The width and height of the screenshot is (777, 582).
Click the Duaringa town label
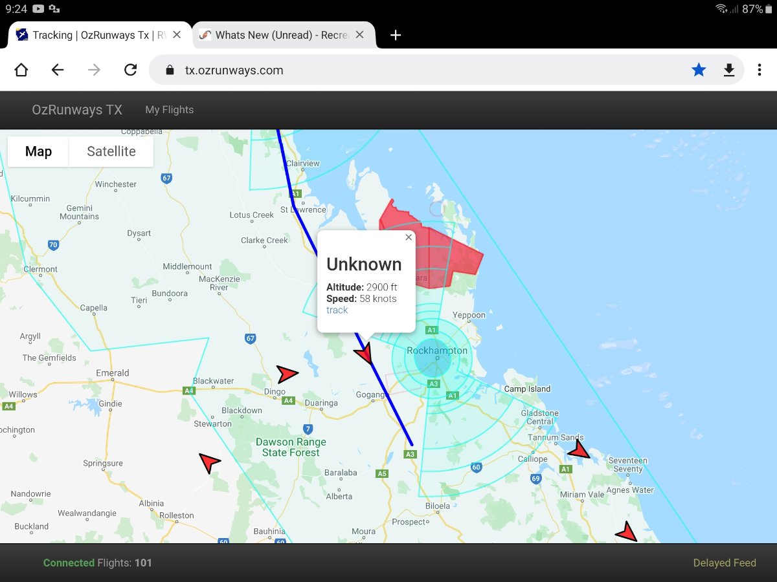click(321, 403)
